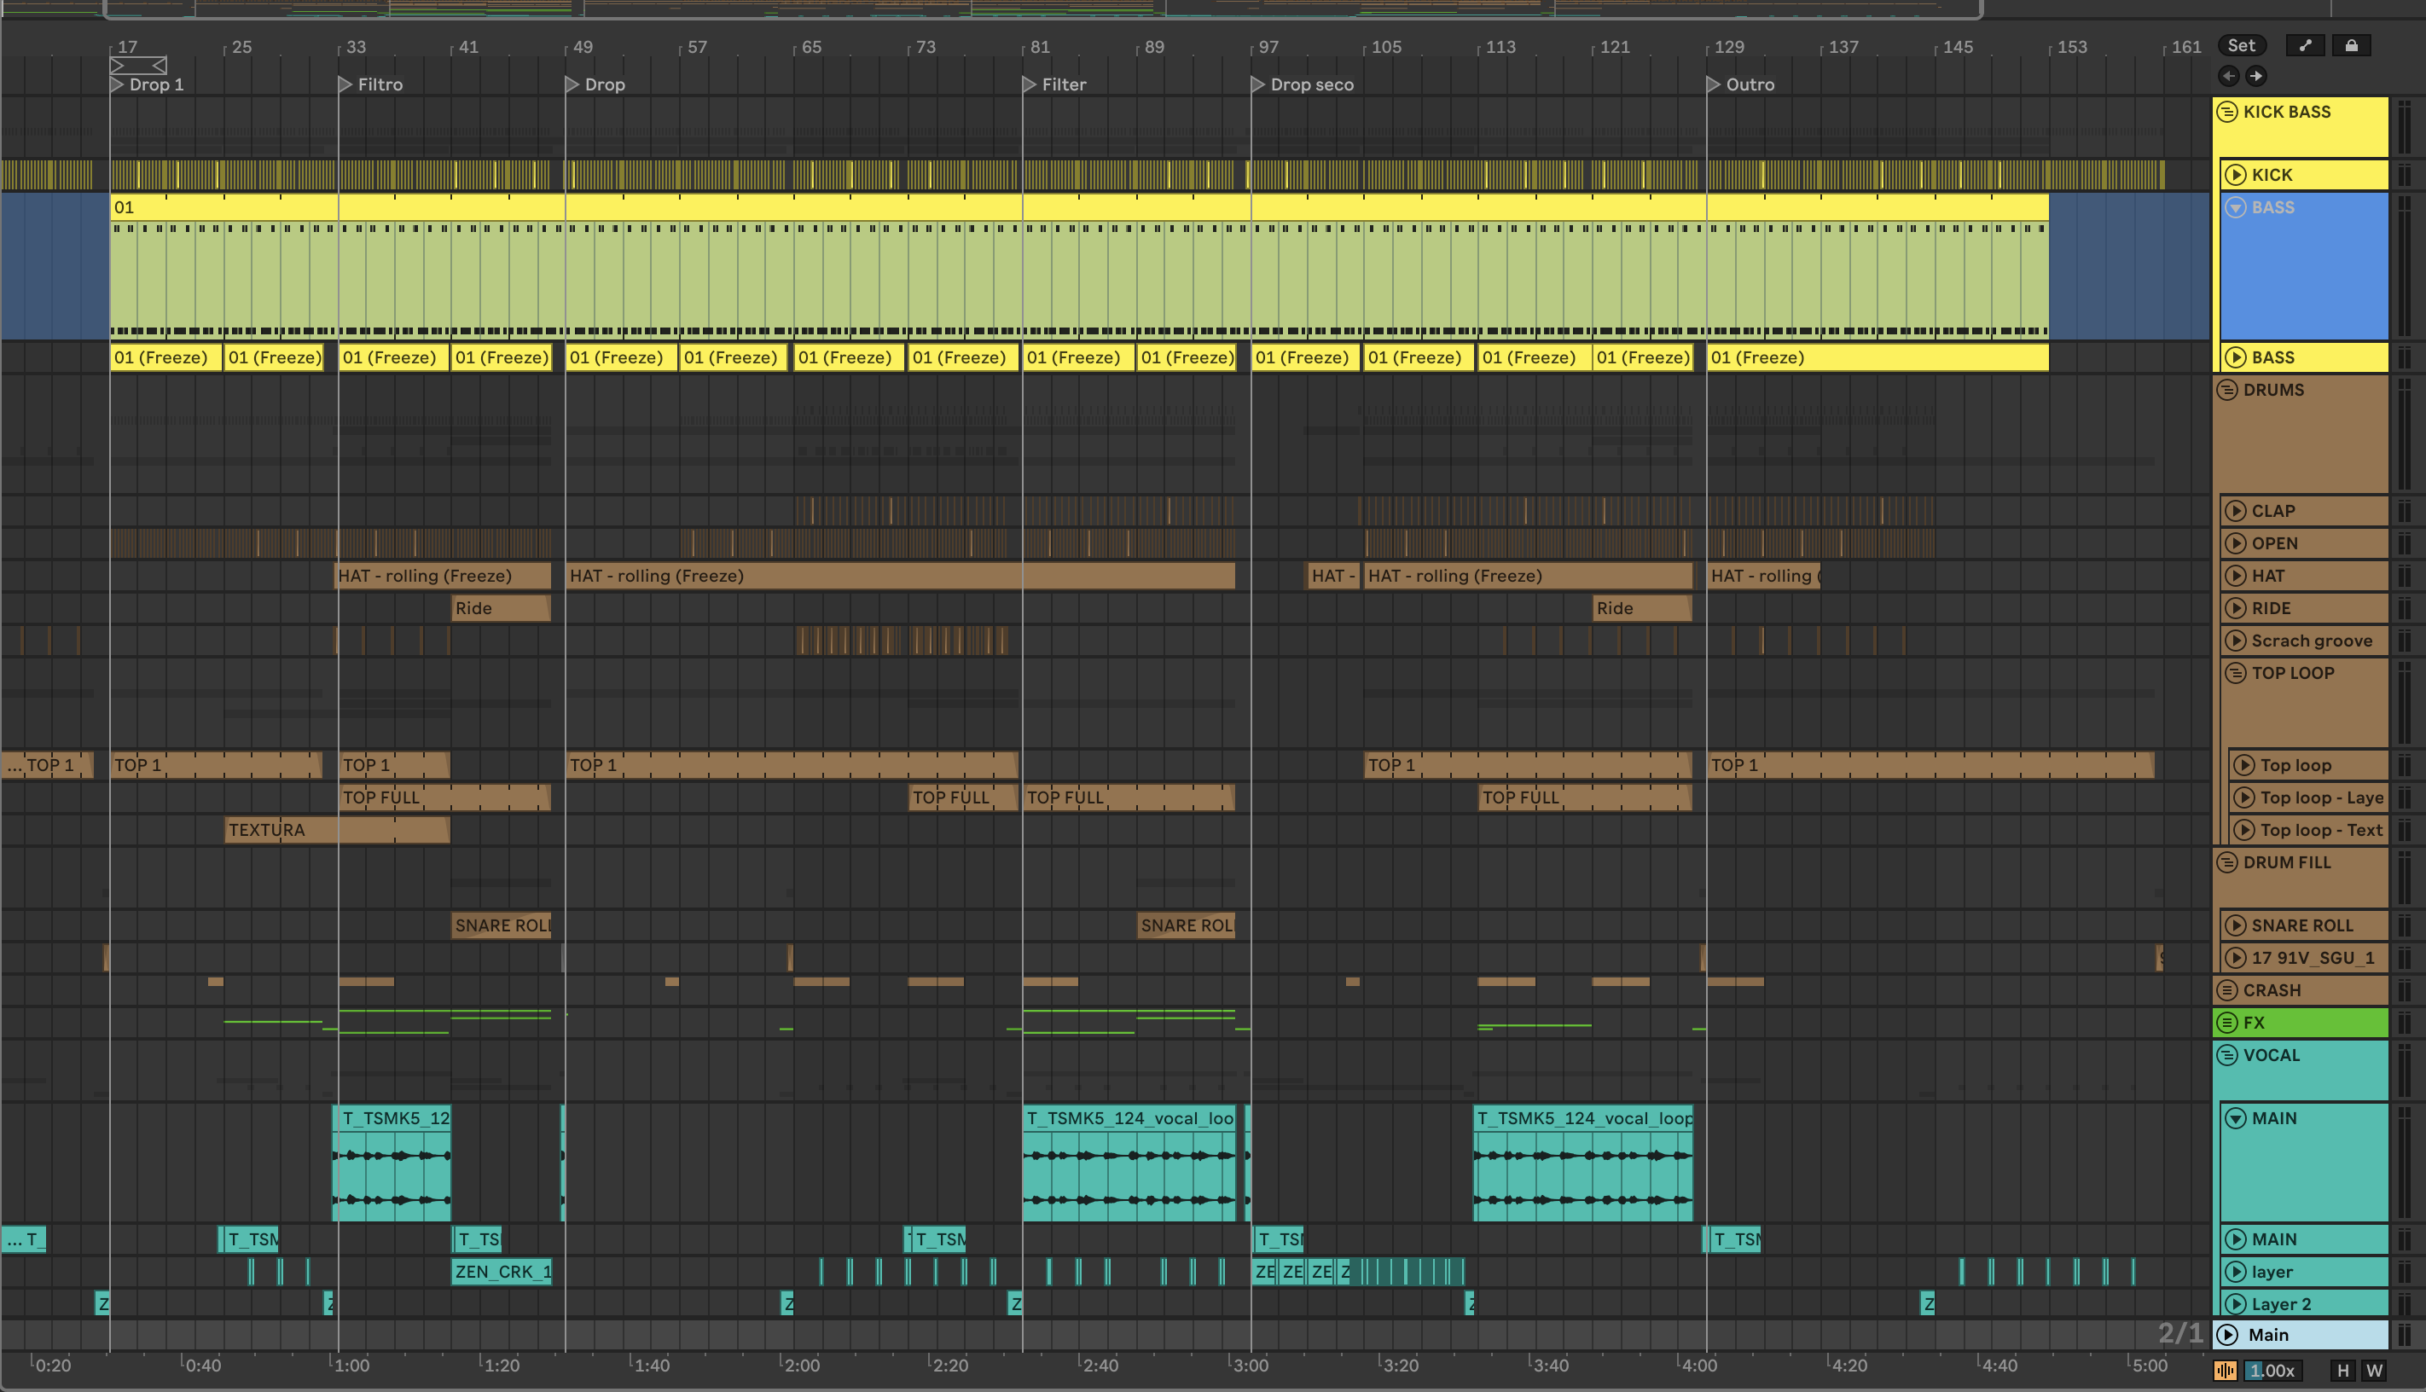
Task: Toggle the orange waveform zoom button
Action: pyautogui.click(x=2225, y=1370)
